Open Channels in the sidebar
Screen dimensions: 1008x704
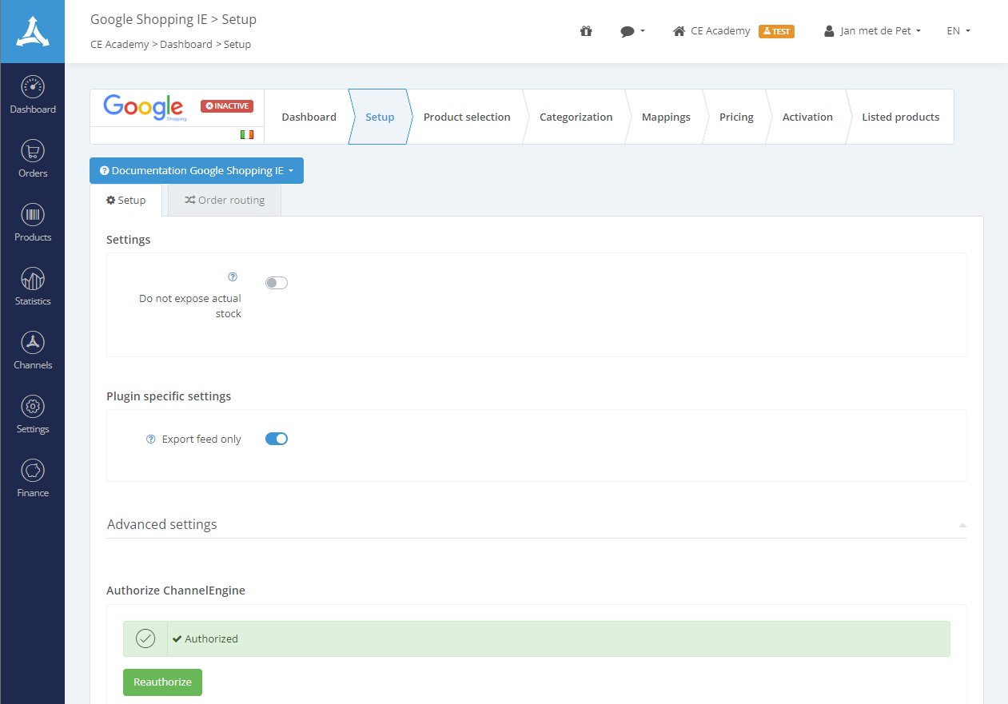point(33,352)
